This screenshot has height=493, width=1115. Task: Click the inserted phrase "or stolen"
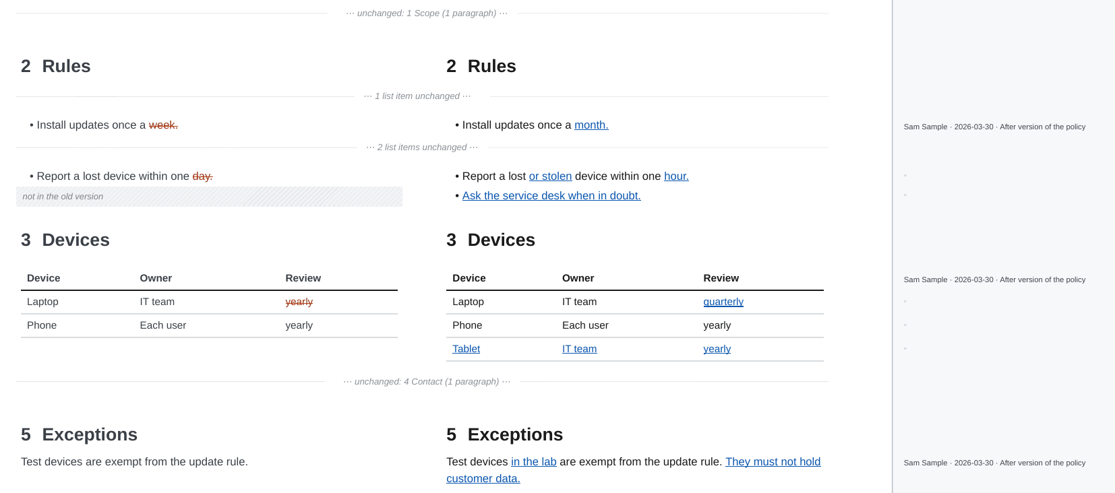[x=550, y=176]
